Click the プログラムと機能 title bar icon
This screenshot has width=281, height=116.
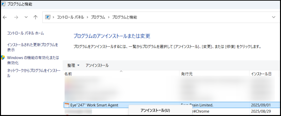coord(3,4)
